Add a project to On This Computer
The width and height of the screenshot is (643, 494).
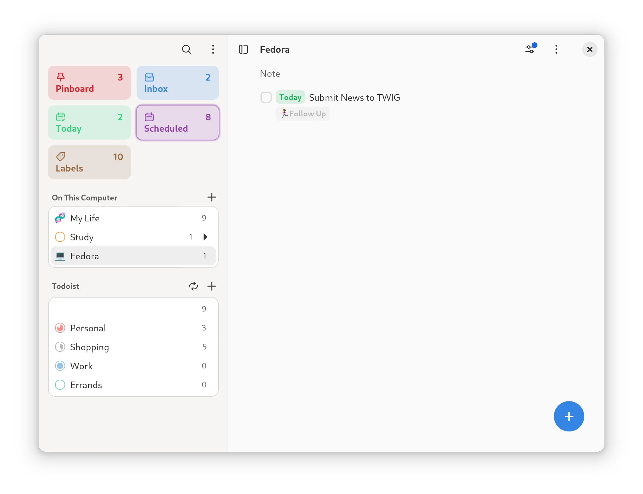tap(211, 197)
